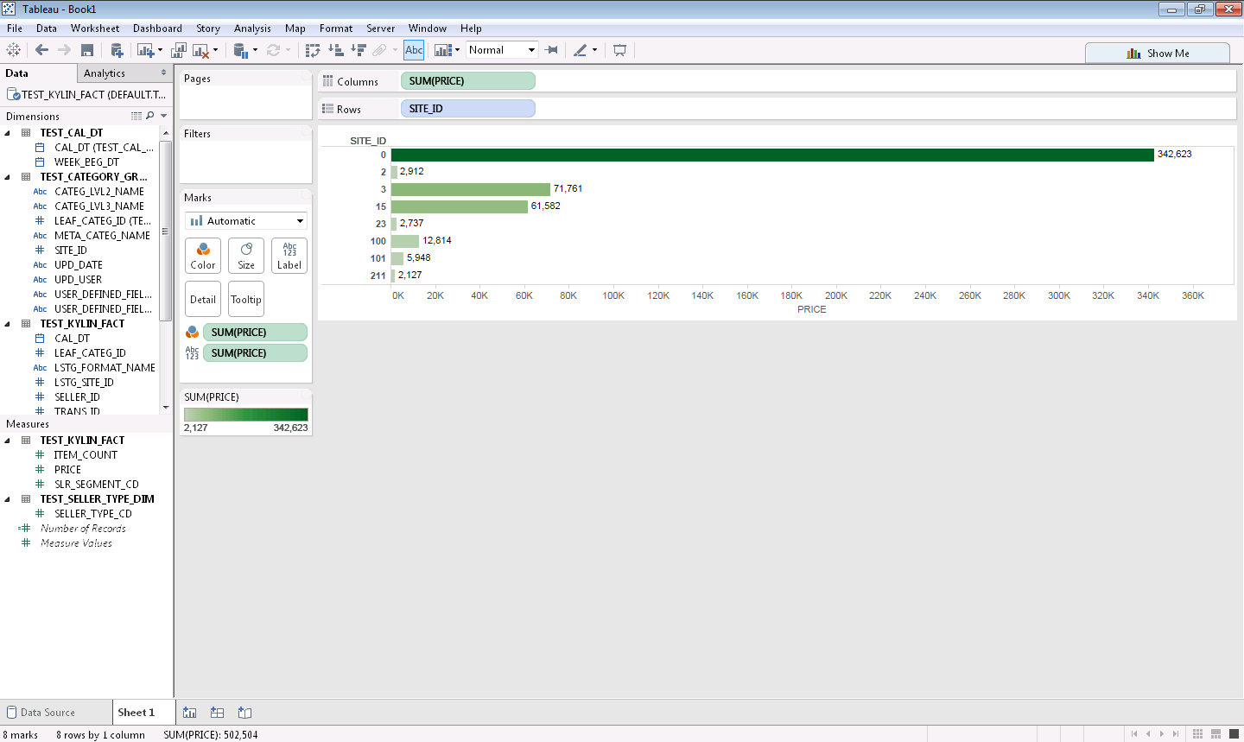Click the Save toolbar icon
The image size is (1244, 742).
87,50
